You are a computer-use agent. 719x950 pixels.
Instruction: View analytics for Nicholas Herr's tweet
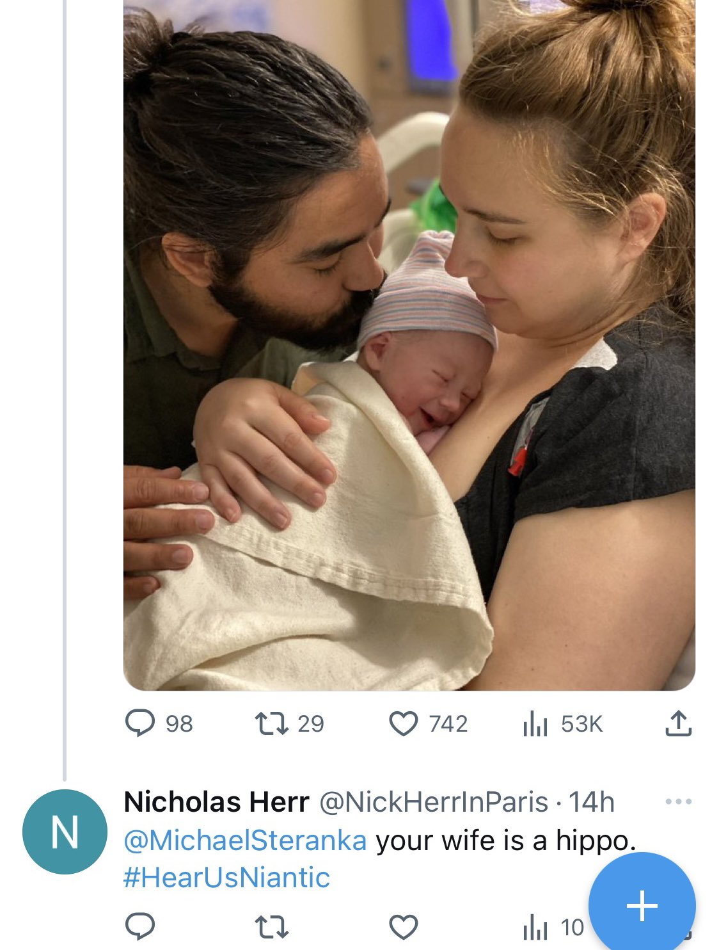click(x=535, y=927)
